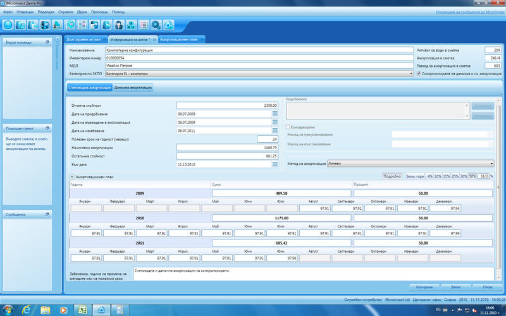This screenshot has width=506, height=316.
Task: Open calendar picker for Към дата
Action: [275, 164]
